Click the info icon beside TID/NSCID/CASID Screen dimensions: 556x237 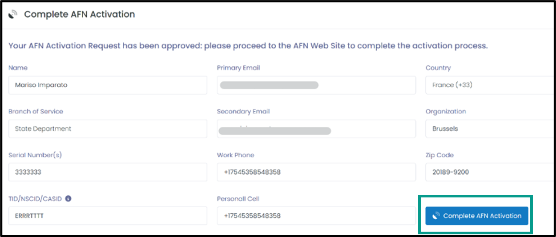click(x=68, y=199)
